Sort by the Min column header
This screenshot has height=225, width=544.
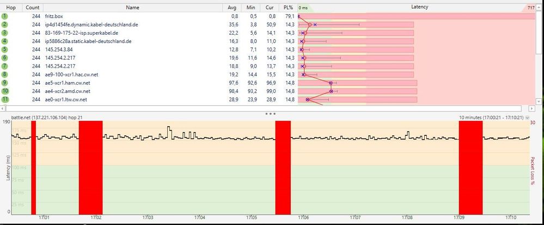[x=250, y=7]
